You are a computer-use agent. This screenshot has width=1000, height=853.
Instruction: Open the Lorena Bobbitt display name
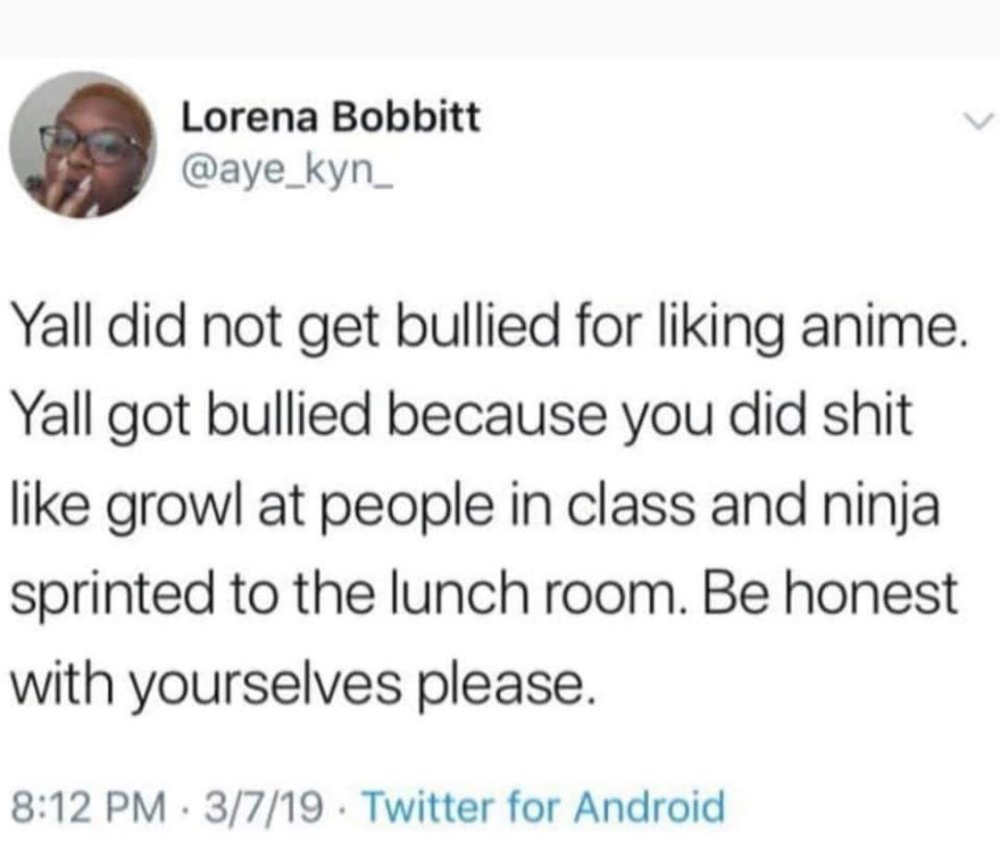(x=331, y=118)
